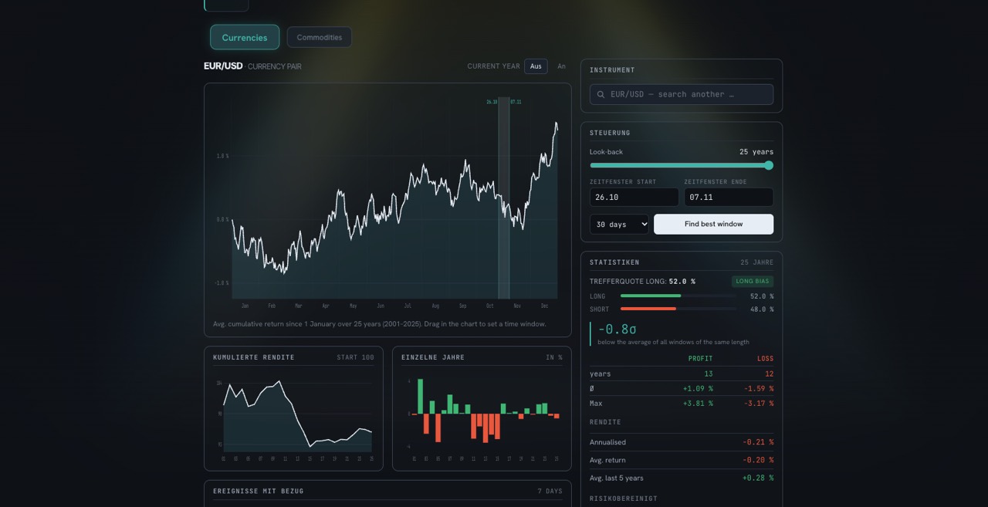The width and height of the screenshot is (988, 507).
Task: Edit the Zeitfenster Ende field 07.11
Action: click(x=729, y=197)
